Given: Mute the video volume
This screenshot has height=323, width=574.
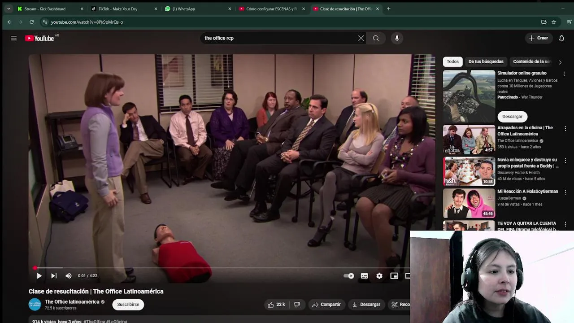Looking at the screenshot, I should tap(68, 276).
